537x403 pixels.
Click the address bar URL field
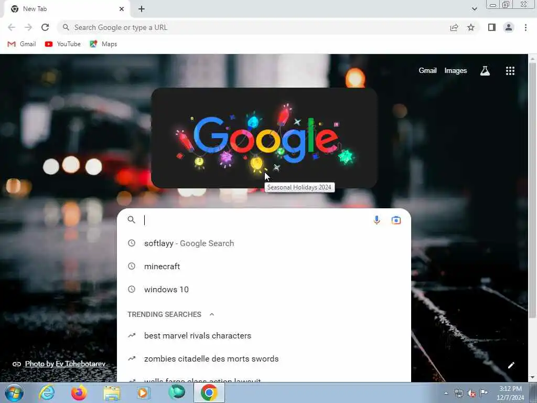[x=253, y=27]
